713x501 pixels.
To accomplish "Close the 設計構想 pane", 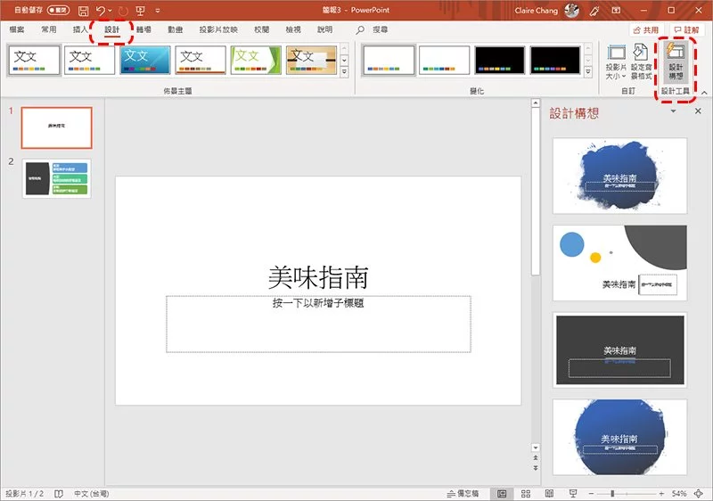I will click(x=698, y=111).
